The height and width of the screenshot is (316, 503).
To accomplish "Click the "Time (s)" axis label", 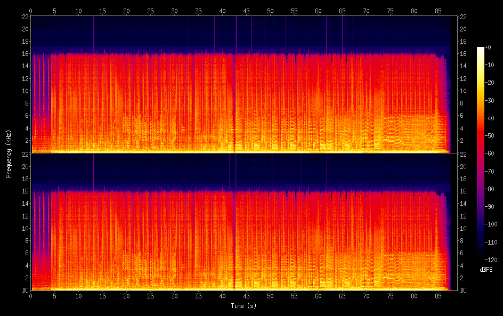I will [x=243, y=306].
